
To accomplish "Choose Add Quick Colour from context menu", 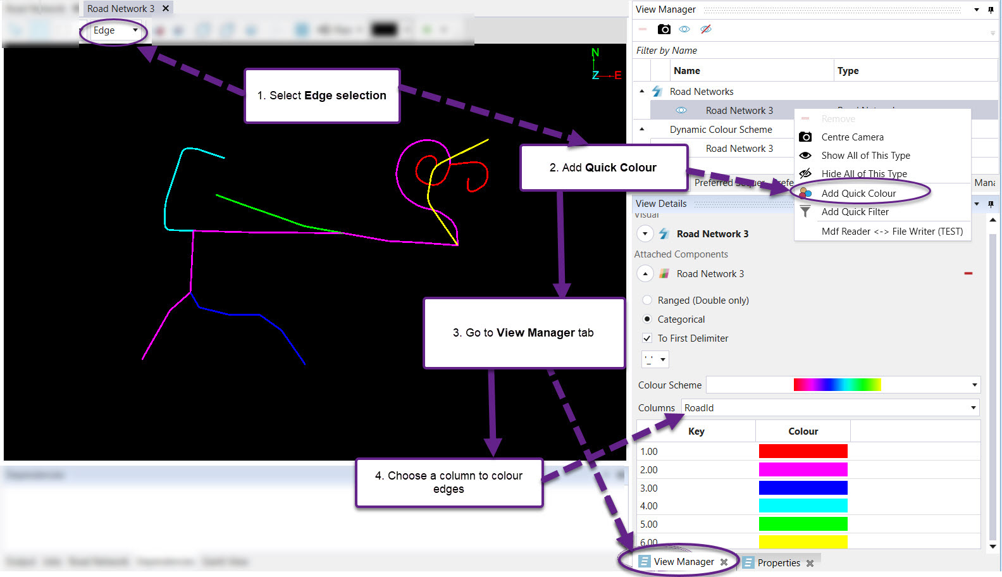I will click(858, 194).
